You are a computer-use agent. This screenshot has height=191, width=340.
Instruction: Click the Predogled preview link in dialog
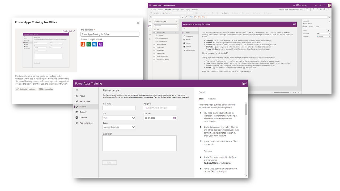69,31
